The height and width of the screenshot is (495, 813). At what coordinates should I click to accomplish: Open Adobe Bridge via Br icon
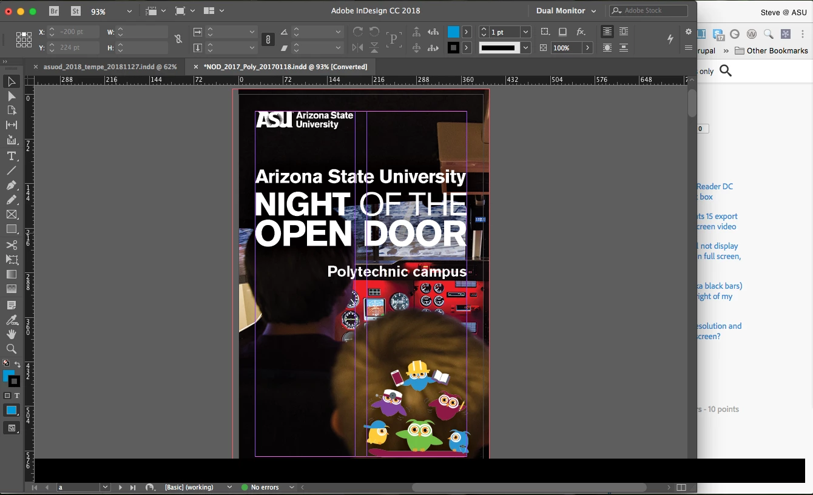tap(54, 11)
